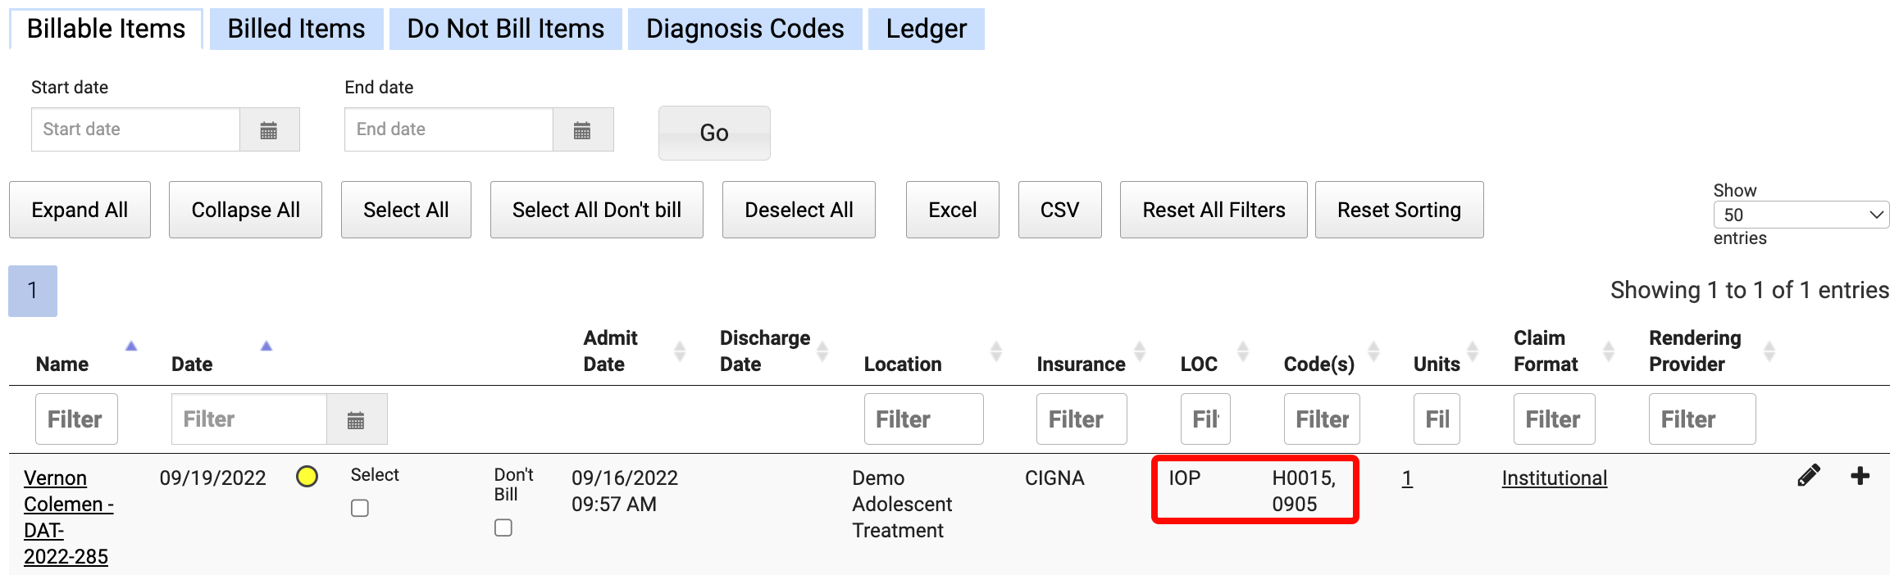Sort table by Admit Date arrows
This screenshot has height=575, width=1899.
[680, 351]
